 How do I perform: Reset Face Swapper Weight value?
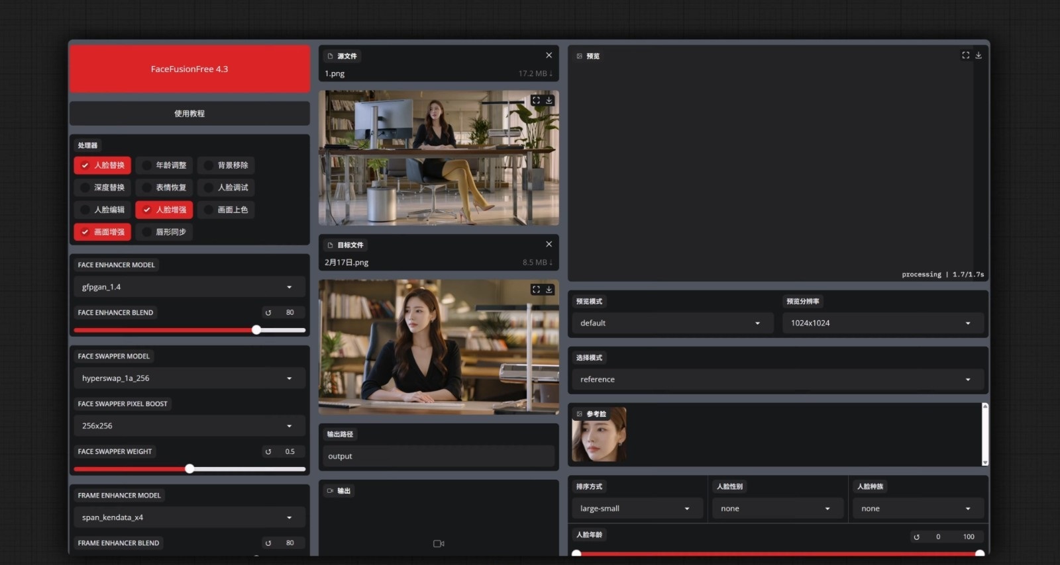tap(268, 452)
